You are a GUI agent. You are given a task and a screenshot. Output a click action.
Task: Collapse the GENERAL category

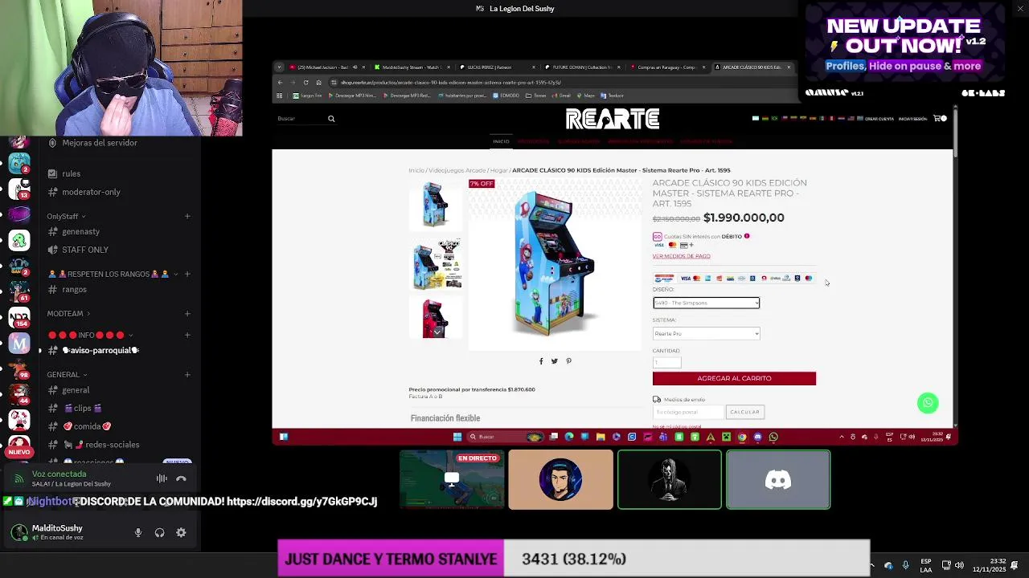coord(67,375)
